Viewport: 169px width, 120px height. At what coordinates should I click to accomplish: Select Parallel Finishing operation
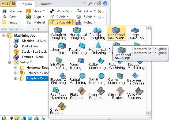pyautogui.click(x=78, y=48)
